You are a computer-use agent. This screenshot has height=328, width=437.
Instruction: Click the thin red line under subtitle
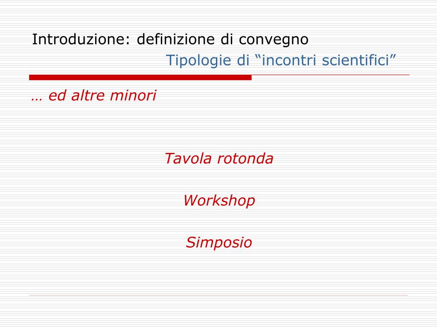click(331, 75)
